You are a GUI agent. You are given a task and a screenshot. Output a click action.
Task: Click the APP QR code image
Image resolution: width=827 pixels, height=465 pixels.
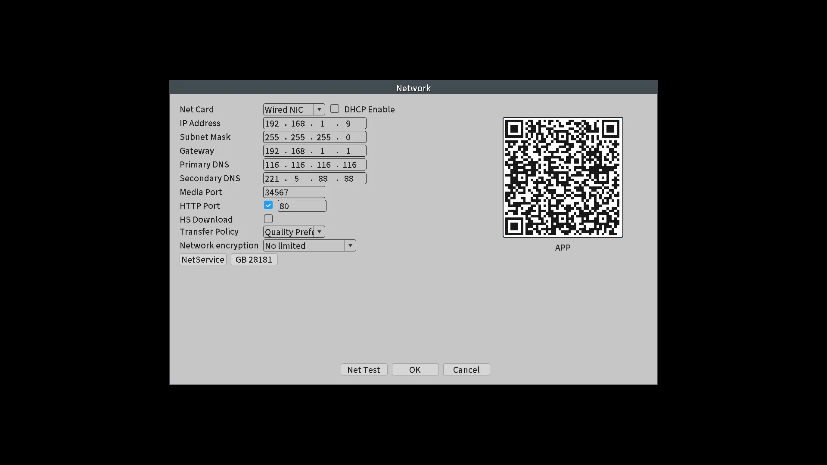click(563, 177)
